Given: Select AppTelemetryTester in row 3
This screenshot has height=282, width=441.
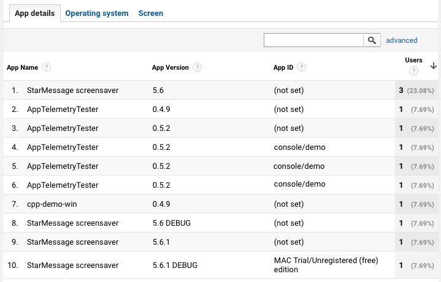Looking at the screenshot, I should pos(63,128).
